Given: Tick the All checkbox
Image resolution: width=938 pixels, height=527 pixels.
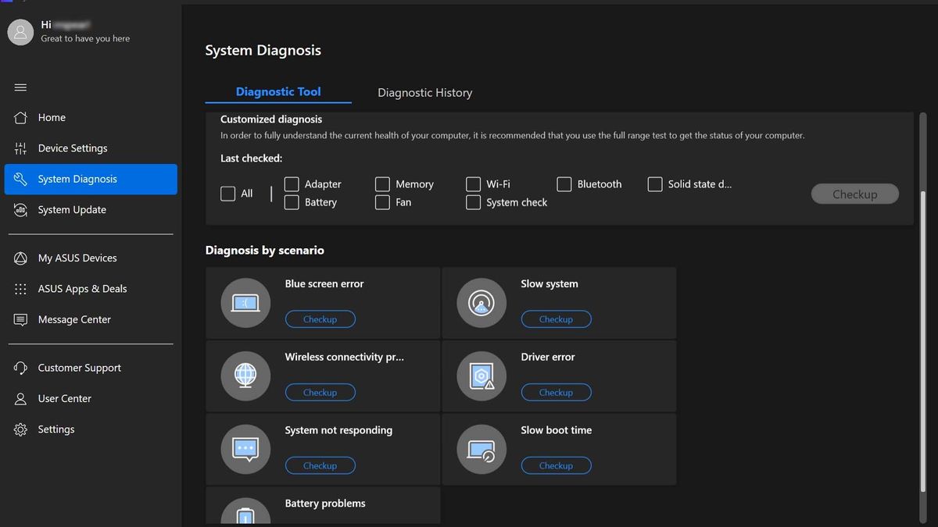Looking at the screenshot, I should [x=227, y=194].
